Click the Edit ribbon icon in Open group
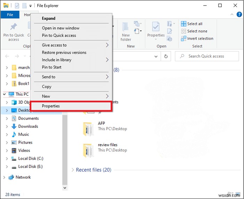 click(170, 31)
